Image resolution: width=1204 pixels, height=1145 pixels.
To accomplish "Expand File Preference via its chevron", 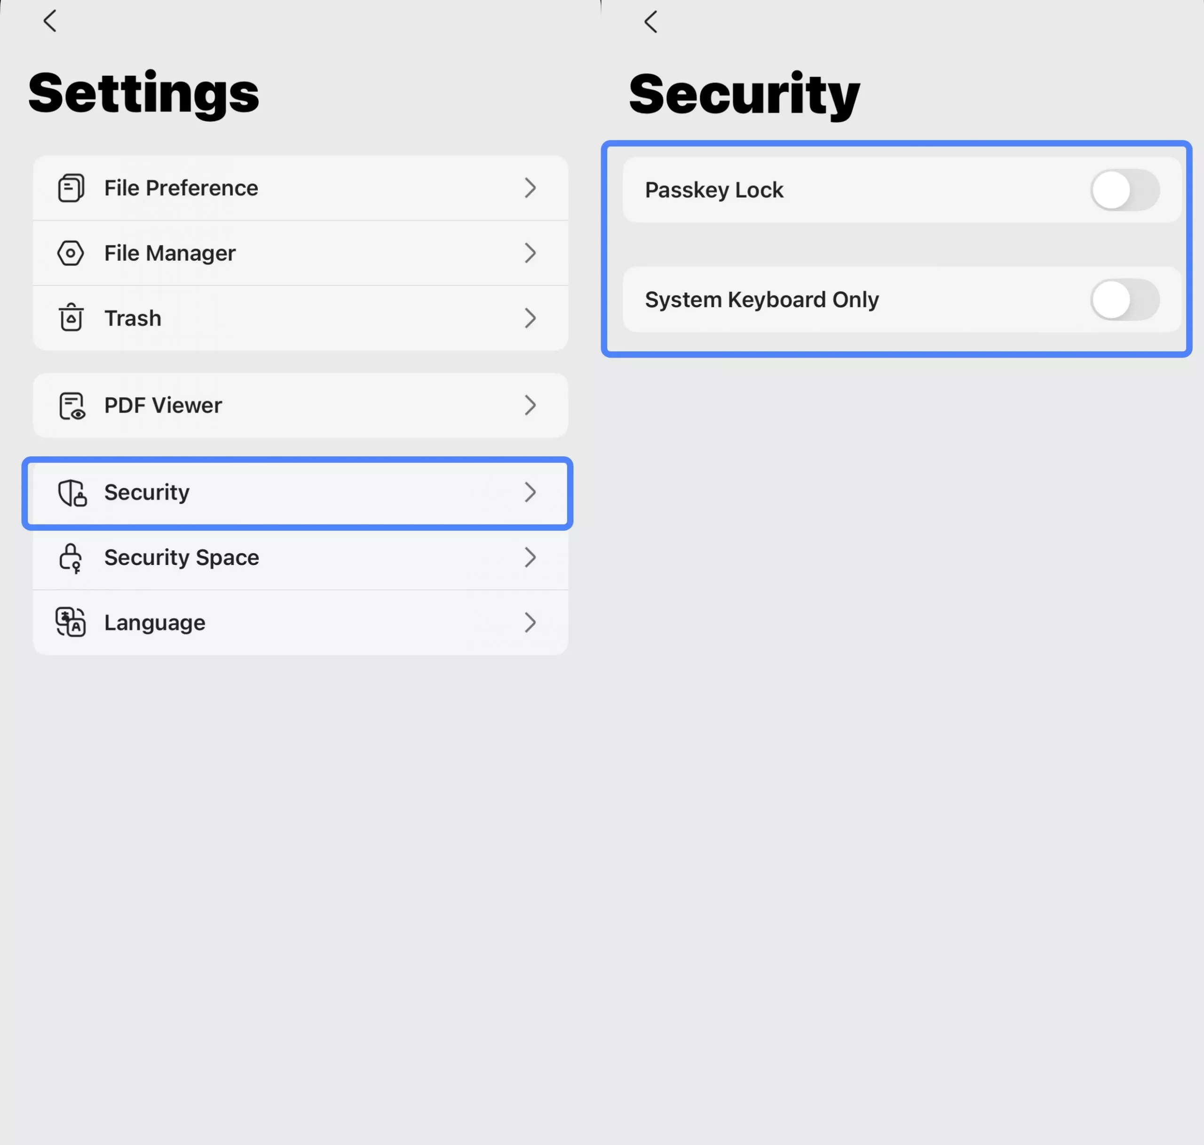I will 530,188.
